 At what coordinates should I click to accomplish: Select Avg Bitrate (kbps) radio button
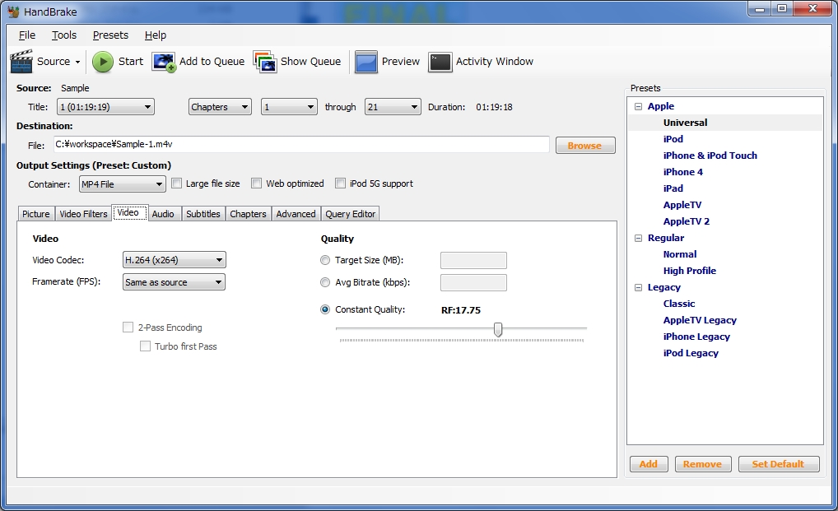click(325, 282)
